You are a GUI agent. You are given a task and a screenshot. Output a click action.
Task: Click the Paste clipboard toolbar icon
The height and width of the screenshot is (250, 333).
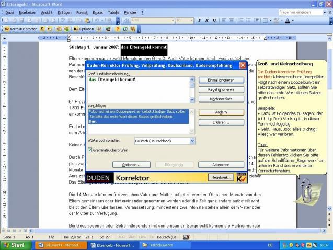coord(87,20)
